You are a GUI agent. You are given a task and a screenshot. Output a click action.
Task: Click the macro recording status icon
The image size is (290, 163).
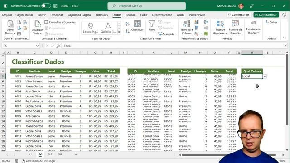coord(16,161)
